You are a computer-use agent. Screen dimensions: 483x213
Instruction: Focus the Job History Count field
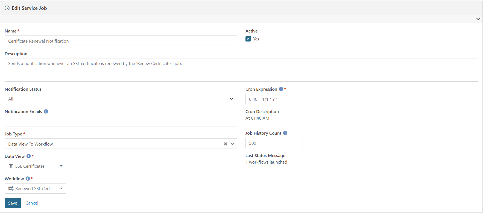pyautogui.click(x=274, y=143)
